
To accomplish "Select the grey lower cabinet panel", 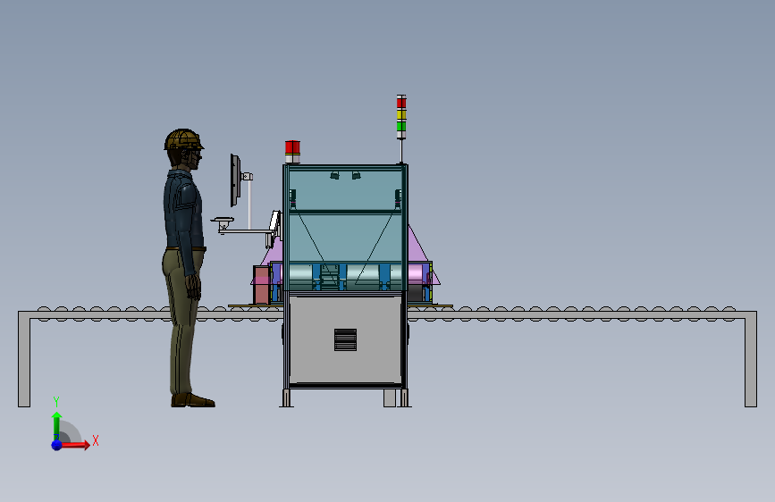I will [x=346, y=339].
